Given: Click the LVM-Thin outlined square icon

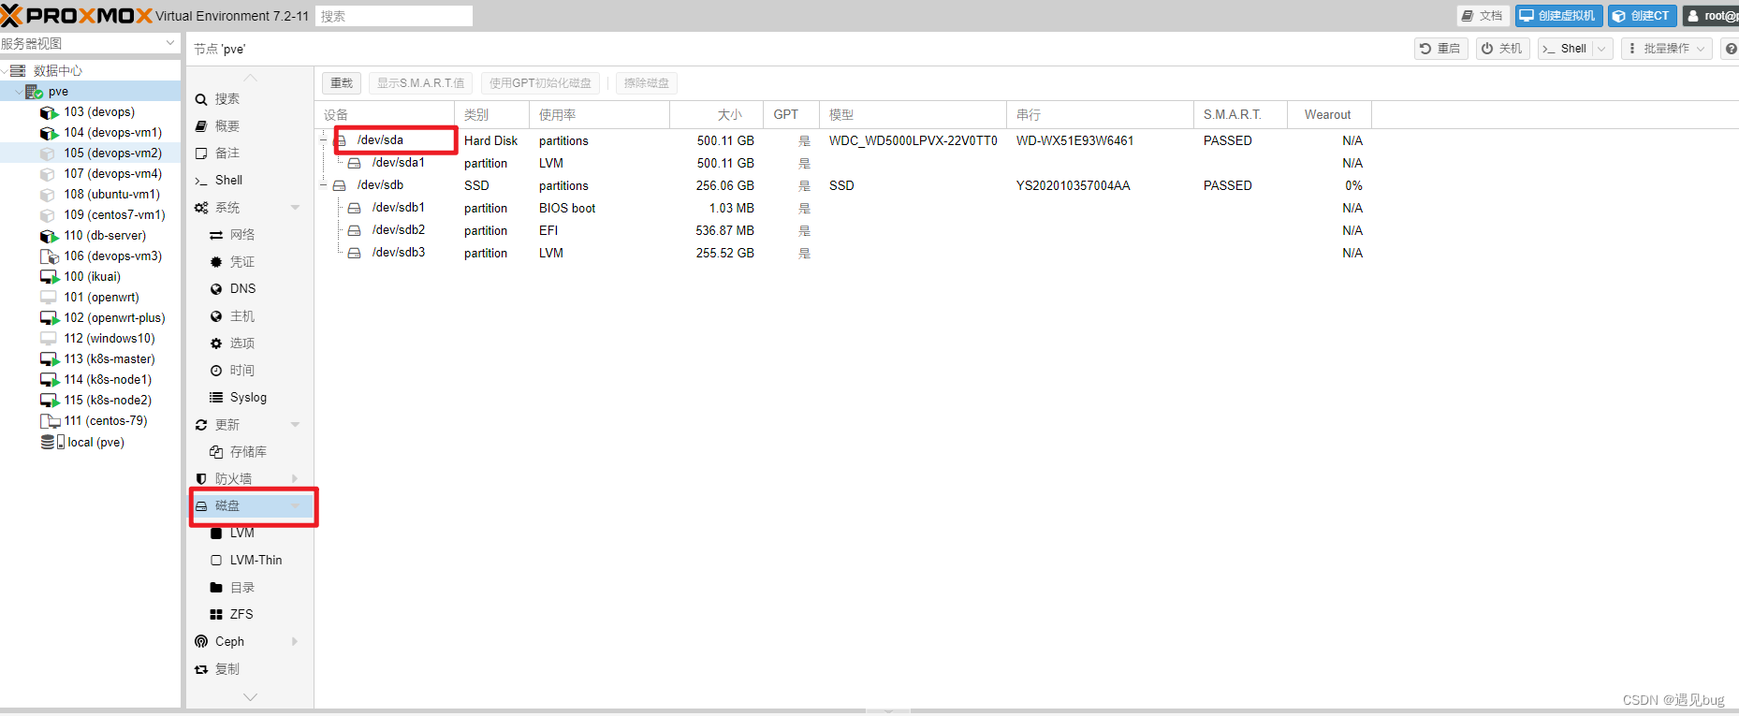Looking at the screenshot, I should pyautogui.click(x=216, y=561).
